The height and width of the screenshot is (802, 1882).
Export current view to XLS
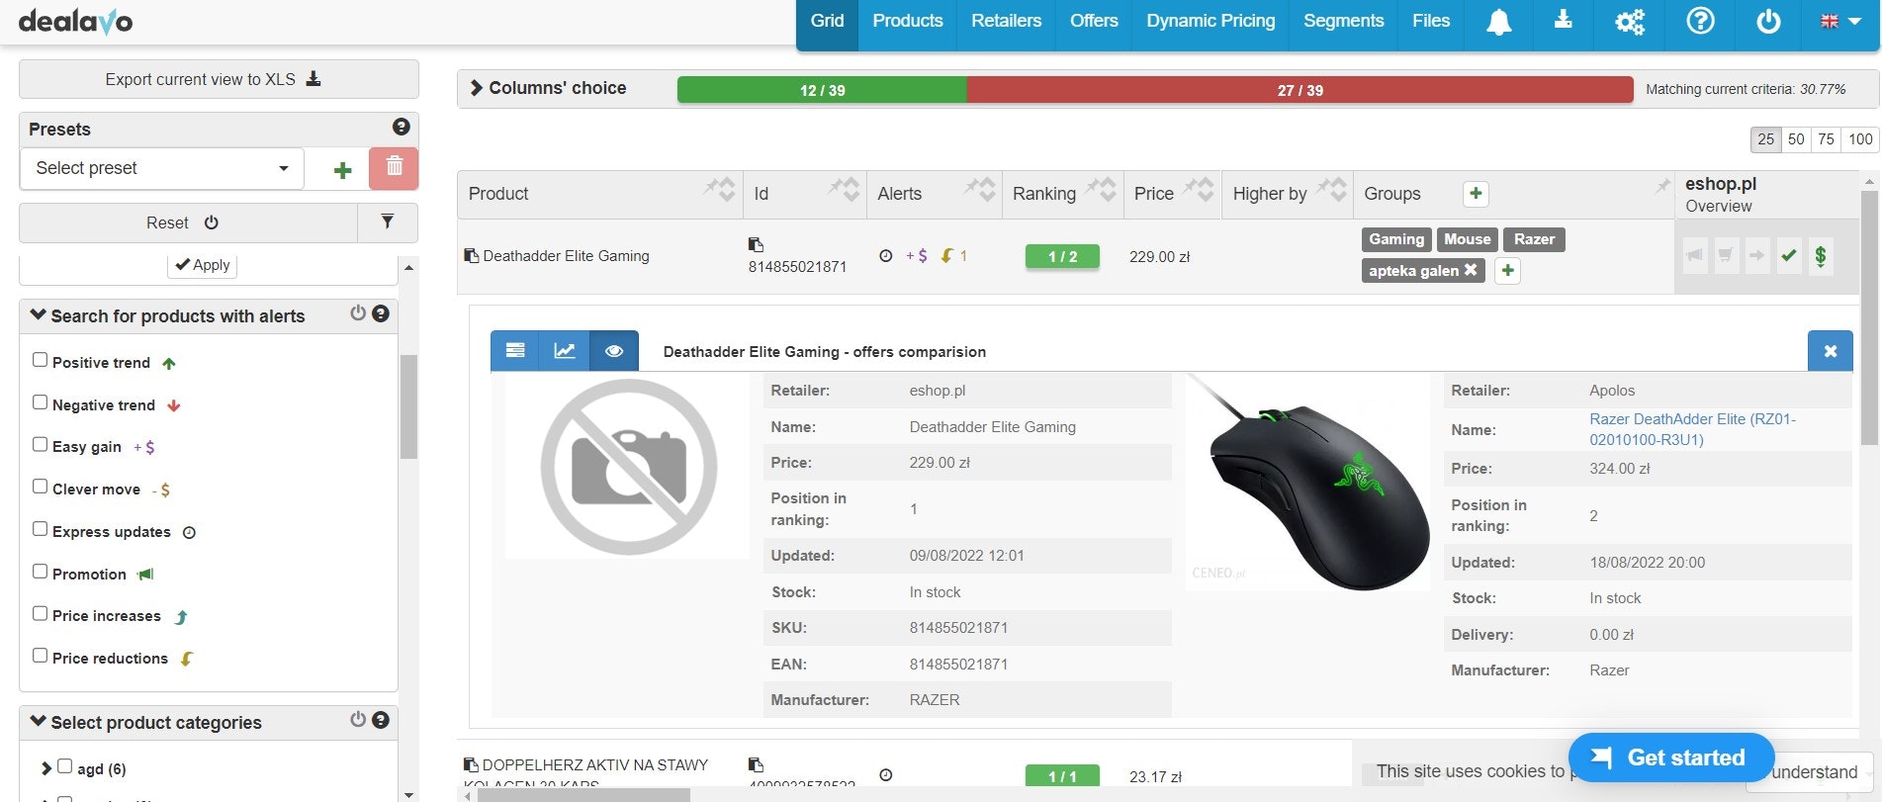click(219, 79)
